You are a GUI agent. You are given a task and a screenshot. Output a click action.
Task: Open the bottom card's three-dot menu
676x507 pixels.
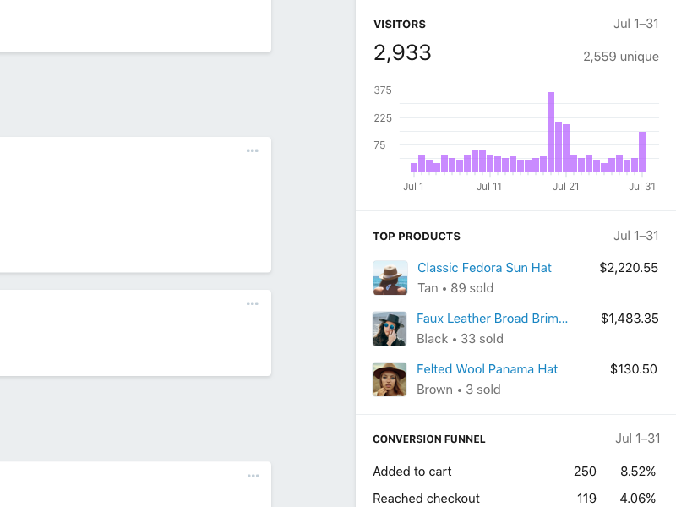[253, 477]
